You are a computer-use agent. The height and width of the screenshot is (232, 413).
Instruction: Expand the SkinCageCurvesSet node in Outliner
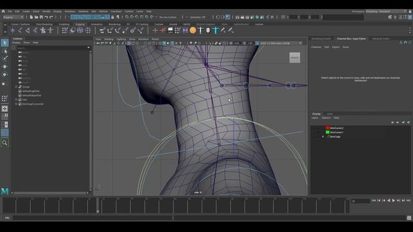click(x=16, y=104)
